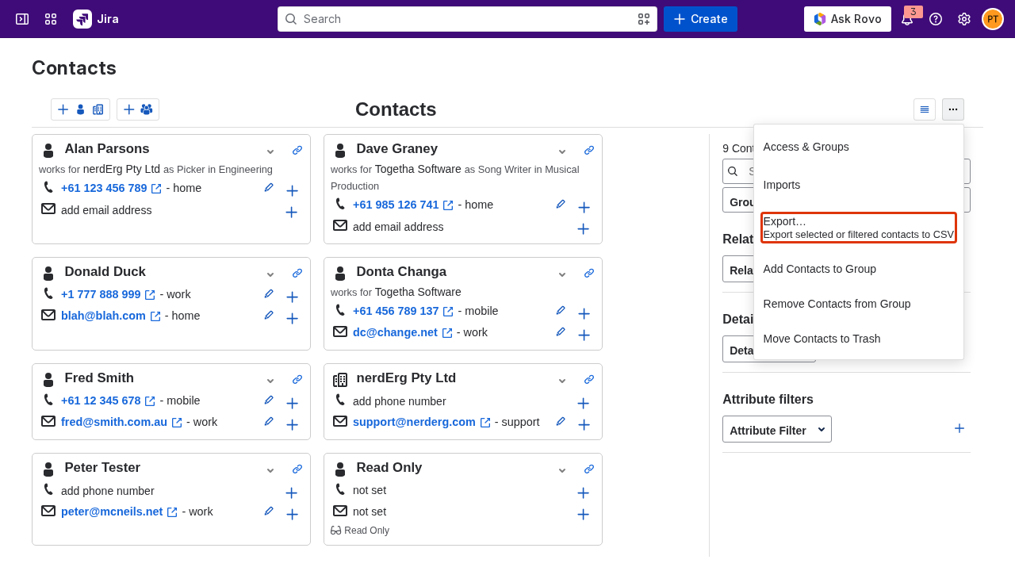Choose Export… from the menu

pyautogui.click(x=859, y=228)
